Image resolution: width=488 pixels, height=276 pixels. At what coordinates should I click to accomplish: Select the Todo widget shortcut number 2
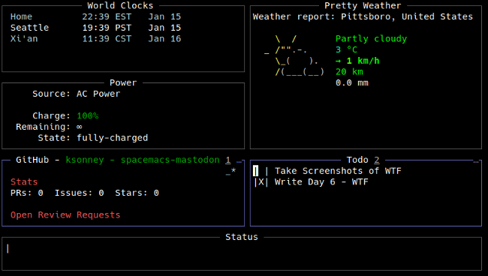coord(377,160)
